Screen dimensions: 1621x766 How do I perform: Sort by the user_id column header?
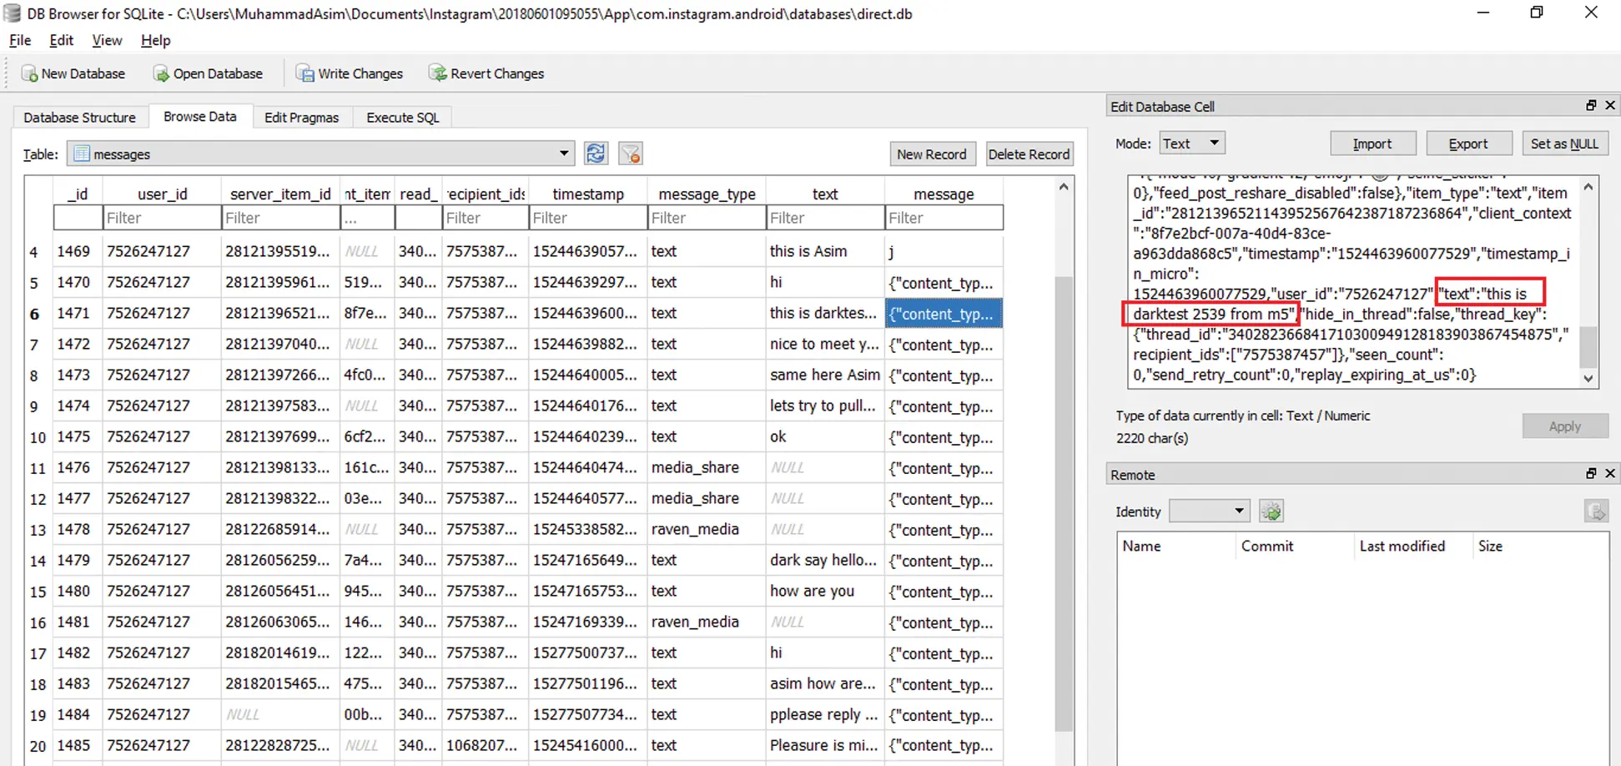[162, 194]
